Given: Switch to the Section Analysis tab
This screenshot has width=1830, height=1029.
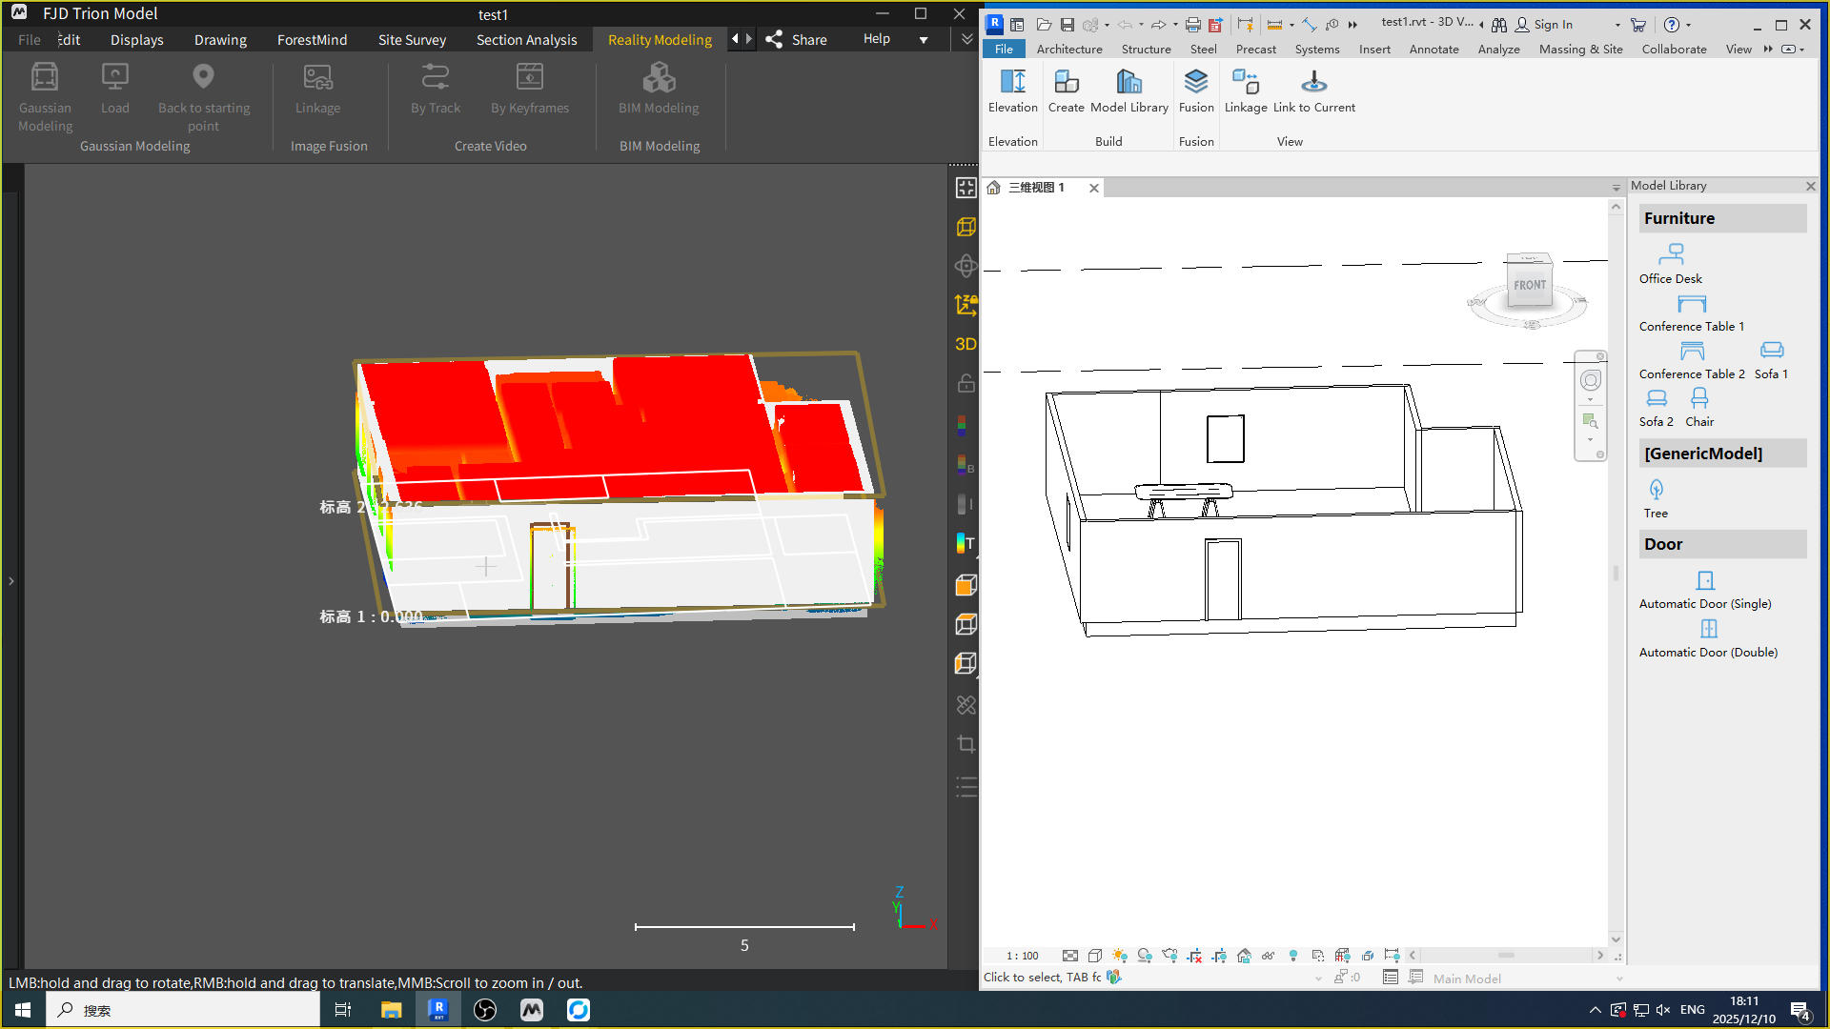Looking at the screenshot, I should tap(526, 40).
